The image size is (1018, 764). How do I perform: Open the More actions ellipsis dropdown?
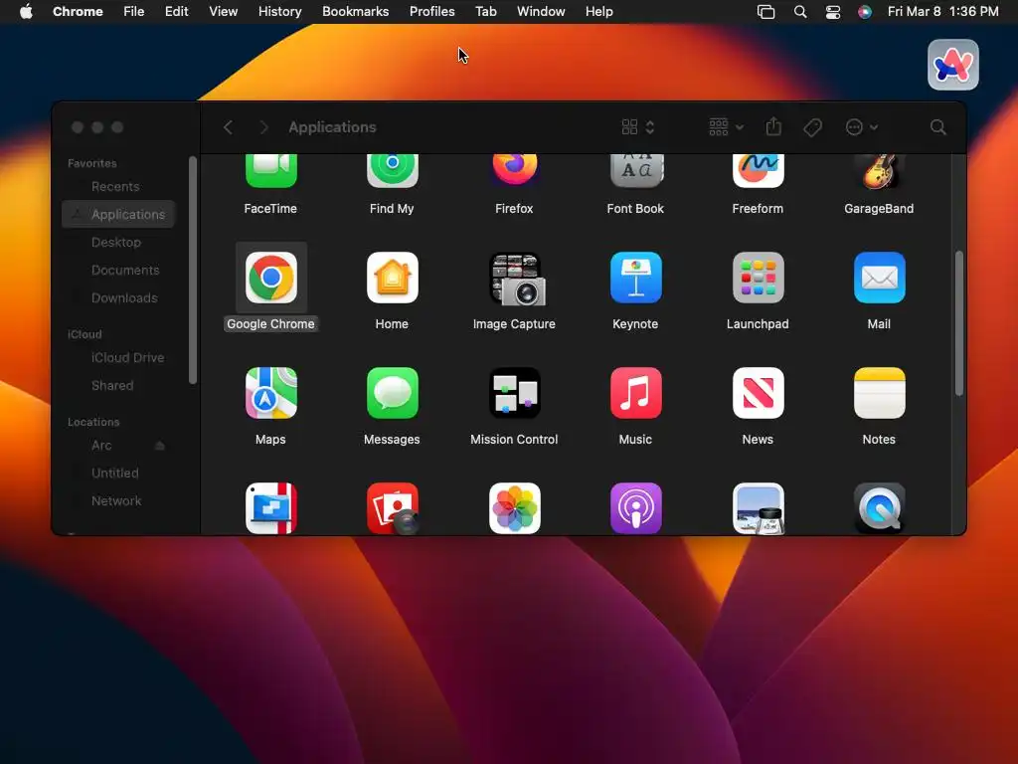pos(862,127)
